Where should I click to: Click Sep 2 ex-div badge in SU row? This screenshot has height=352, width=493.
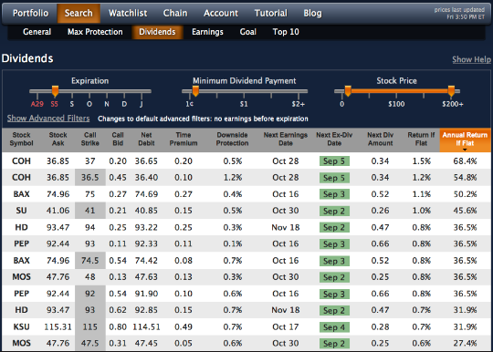click(334, 211)
